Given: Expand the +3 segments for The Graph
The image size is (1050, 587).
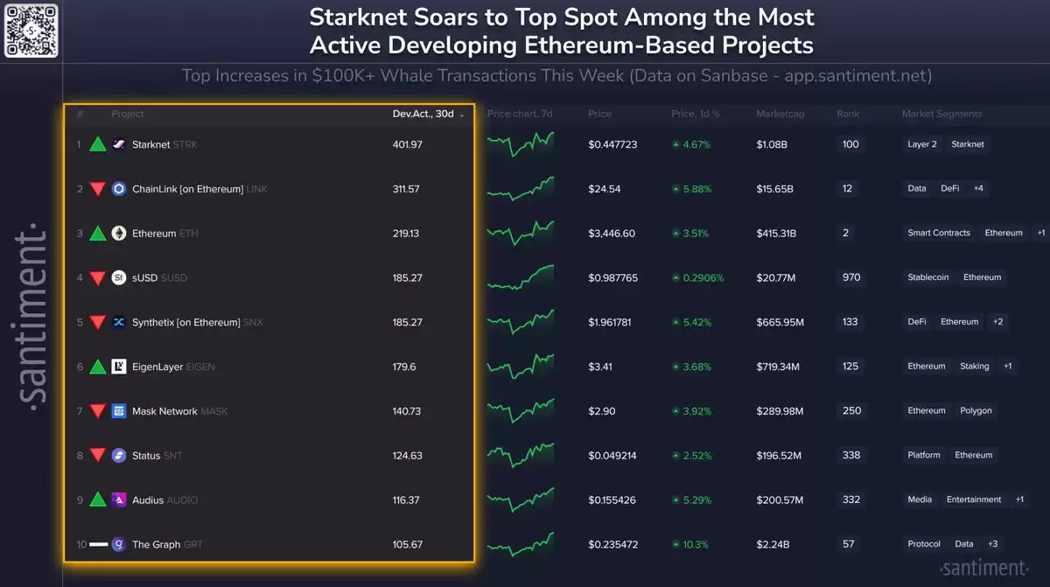Looking at the screenshot, I should (992, 544).
